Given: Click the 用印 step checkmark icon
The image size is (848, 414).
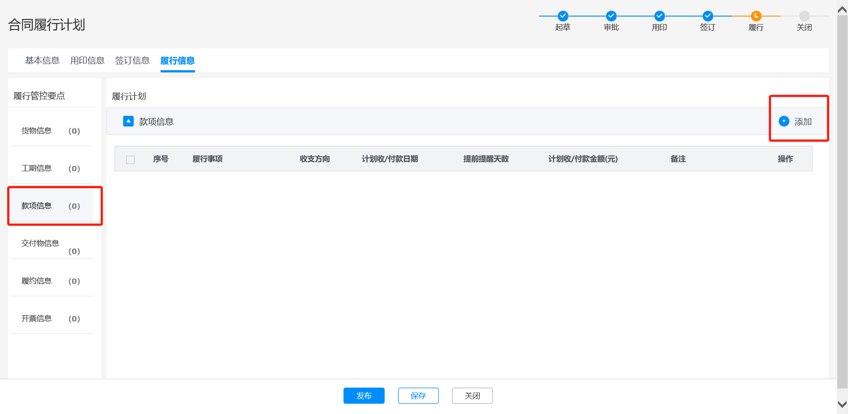Looking at the screenshot, I should pos(659,16).
